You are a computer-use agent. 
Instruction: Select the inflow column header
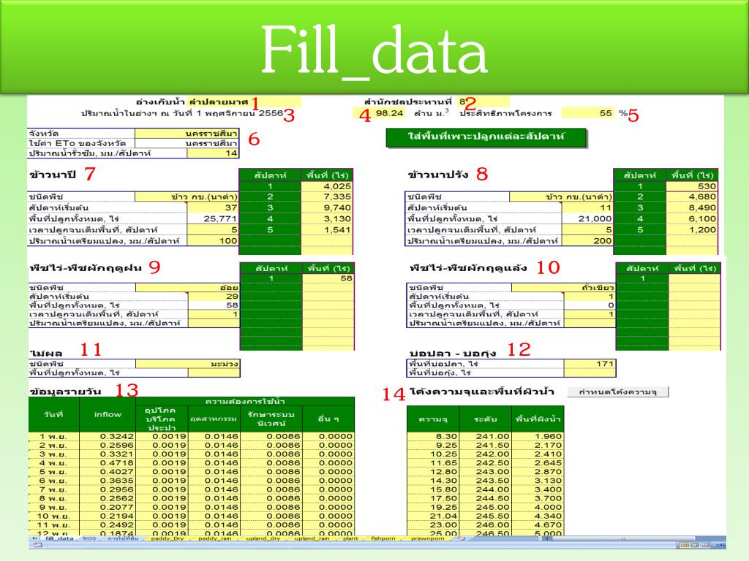click(108, 415)
